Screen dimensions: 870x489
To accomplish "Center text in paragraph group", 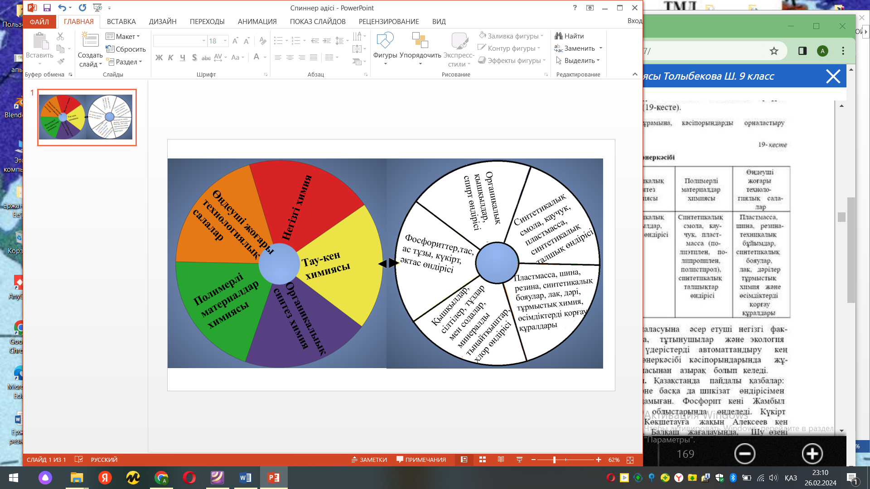I will [290, 58].
